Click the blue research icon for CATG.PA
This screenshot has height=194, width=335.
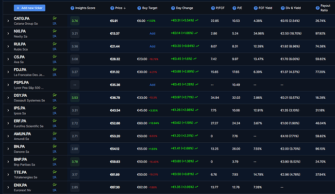click(x=54, y=23)
